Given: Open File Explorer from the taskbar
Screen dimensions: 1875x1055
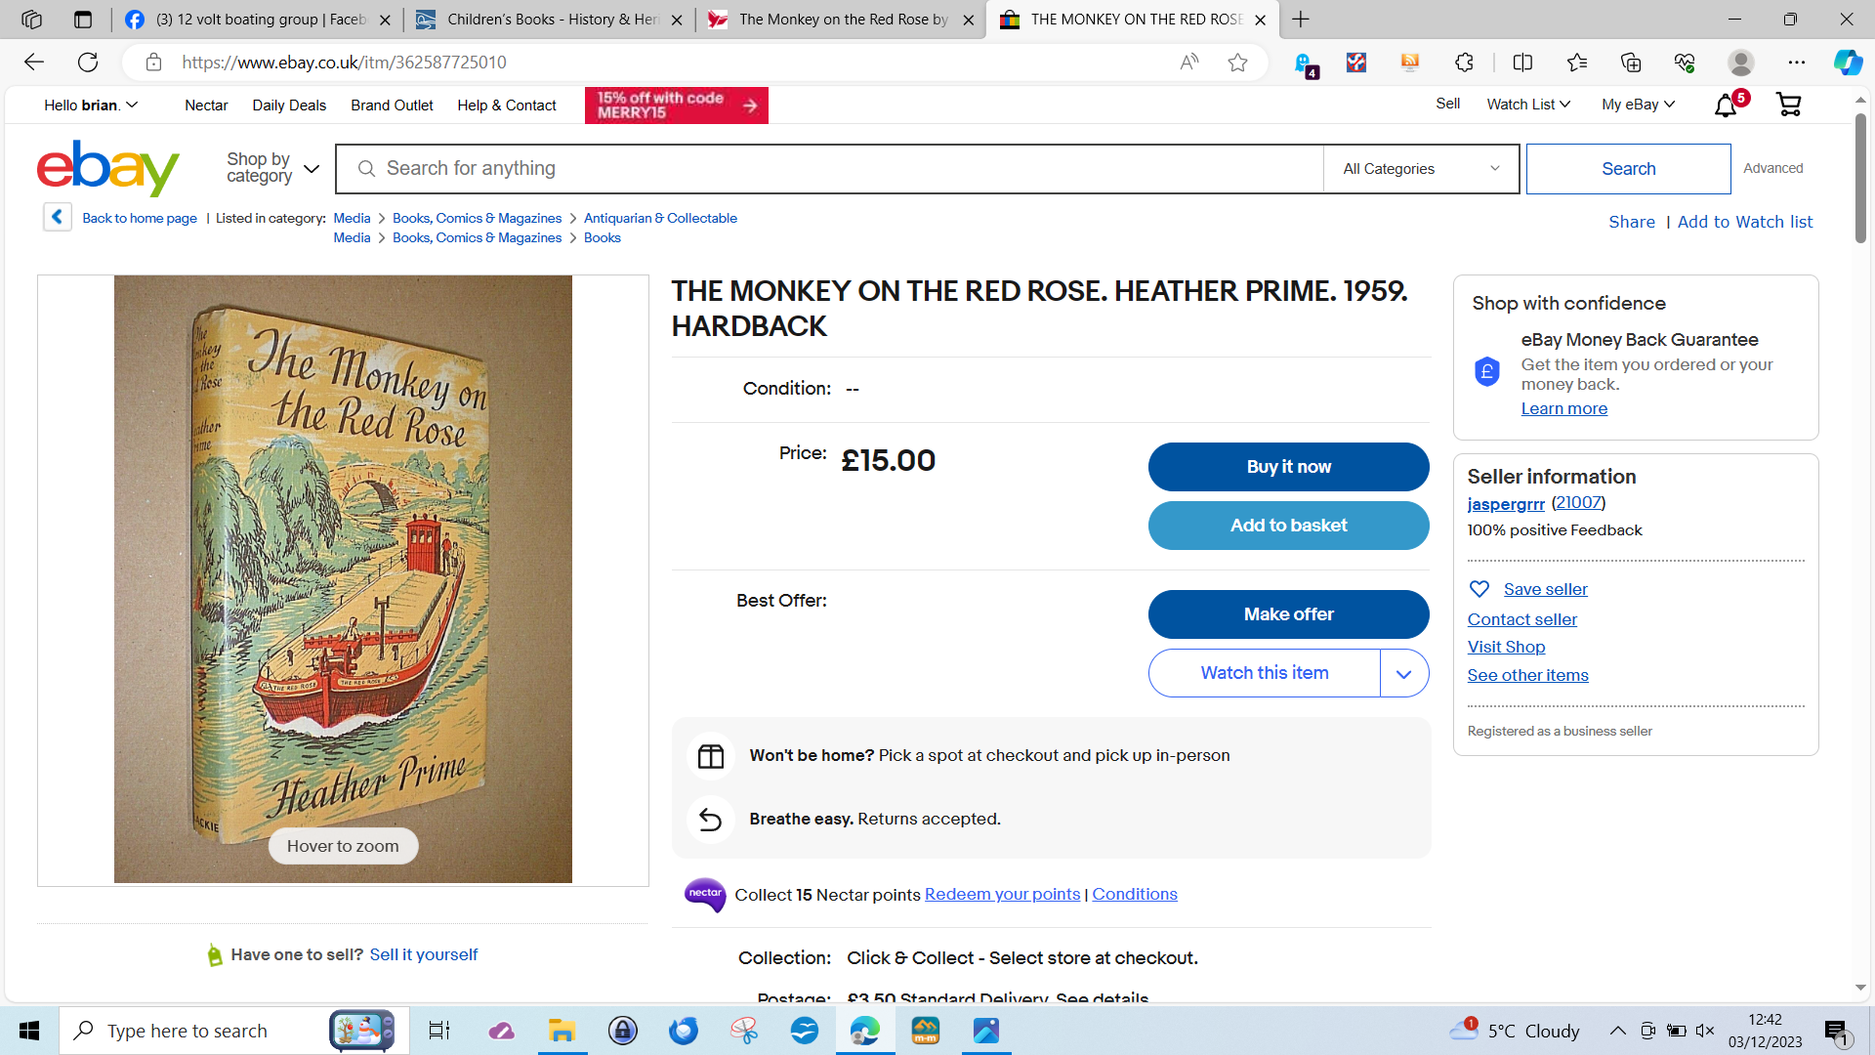Looking at the screenshot, I should click(x=562, y=1031).
